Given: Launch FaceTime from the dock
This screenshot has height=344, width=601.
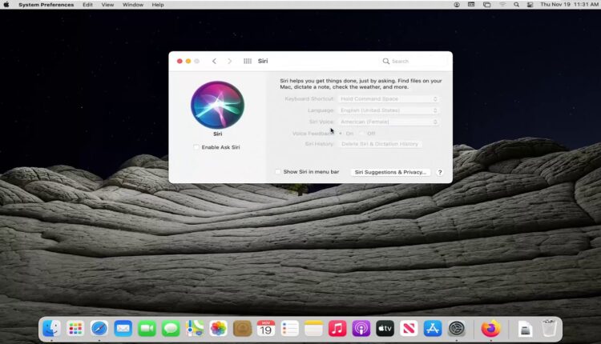Looking at the screenshot, I should click(147, 328).
